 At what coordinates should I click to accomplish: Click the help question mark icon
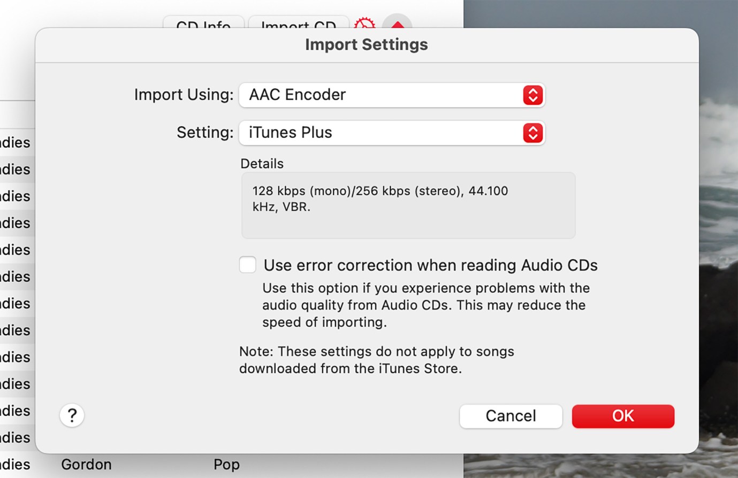(x=72, y=415)
